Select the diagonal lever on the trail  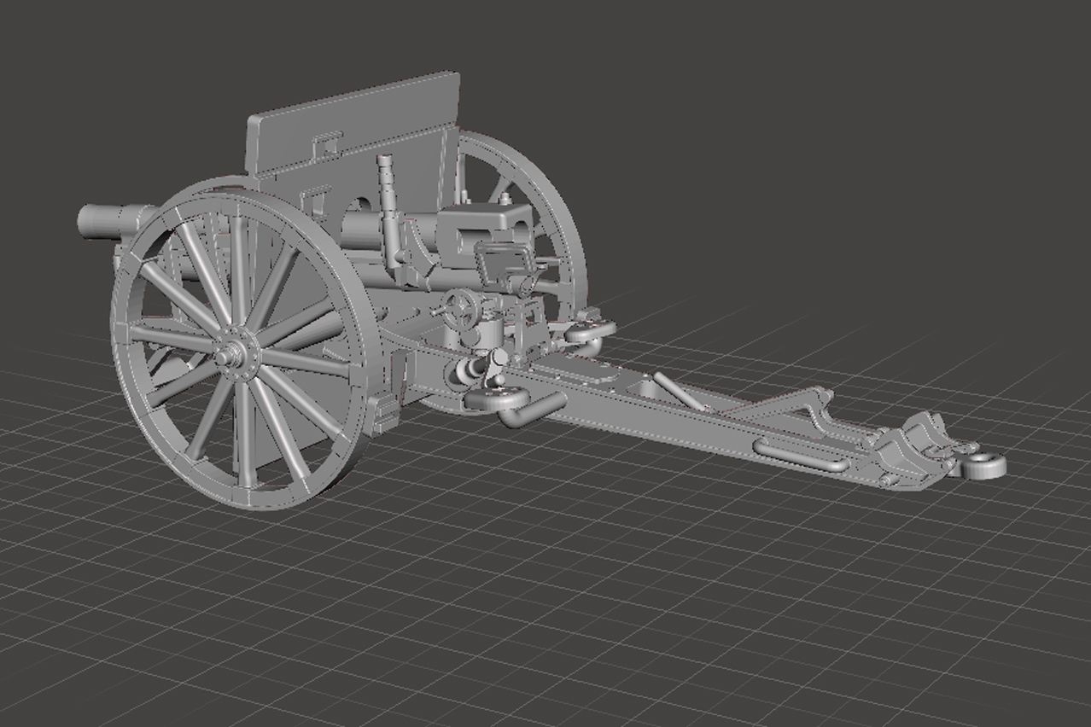(x=679, y=391)
